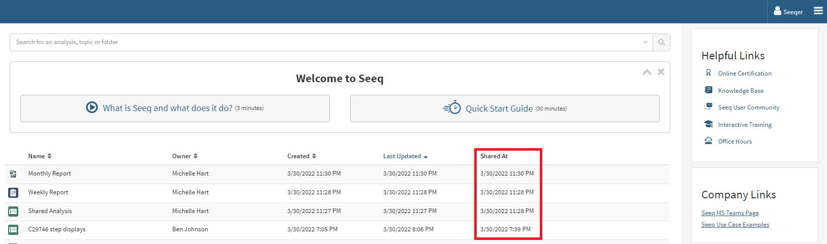Open the hamburger menu icon
The height and width of the screenshot is (244, 827).
click(818, 11)
